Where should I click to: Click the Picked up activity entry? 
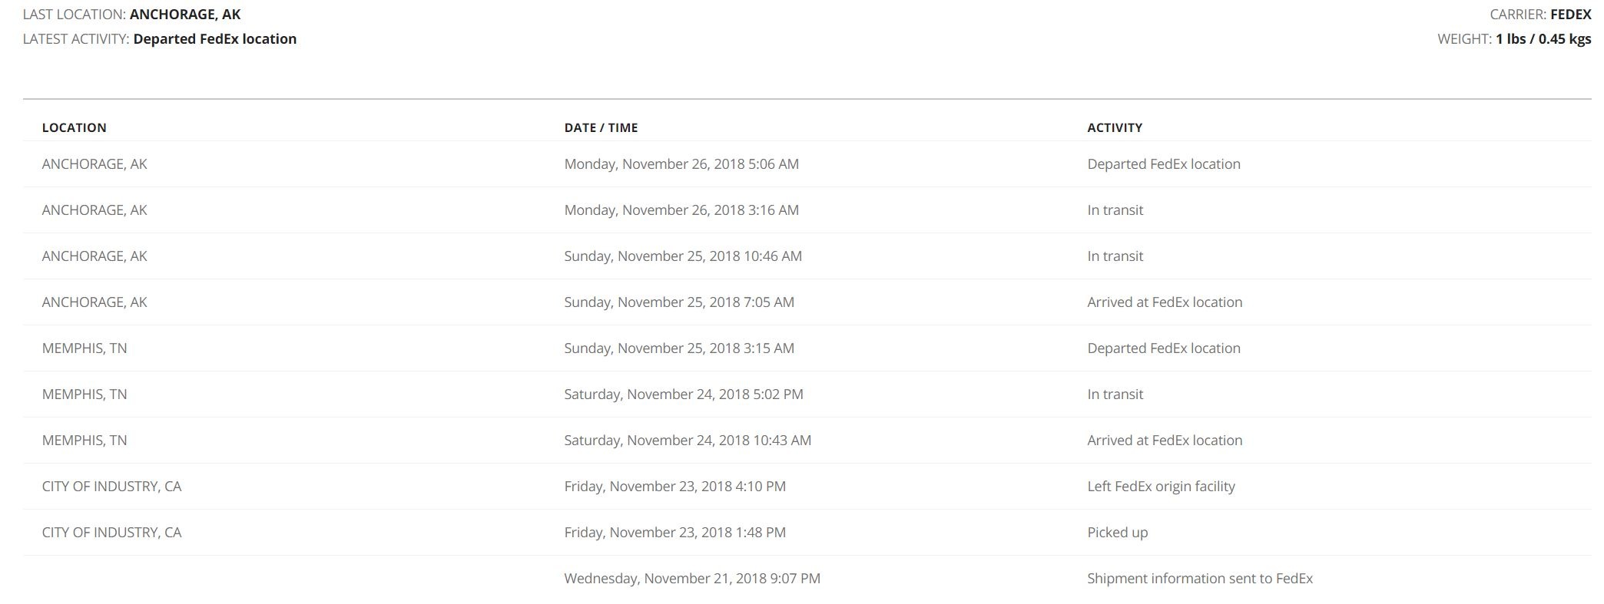(x=1117, y=533)
